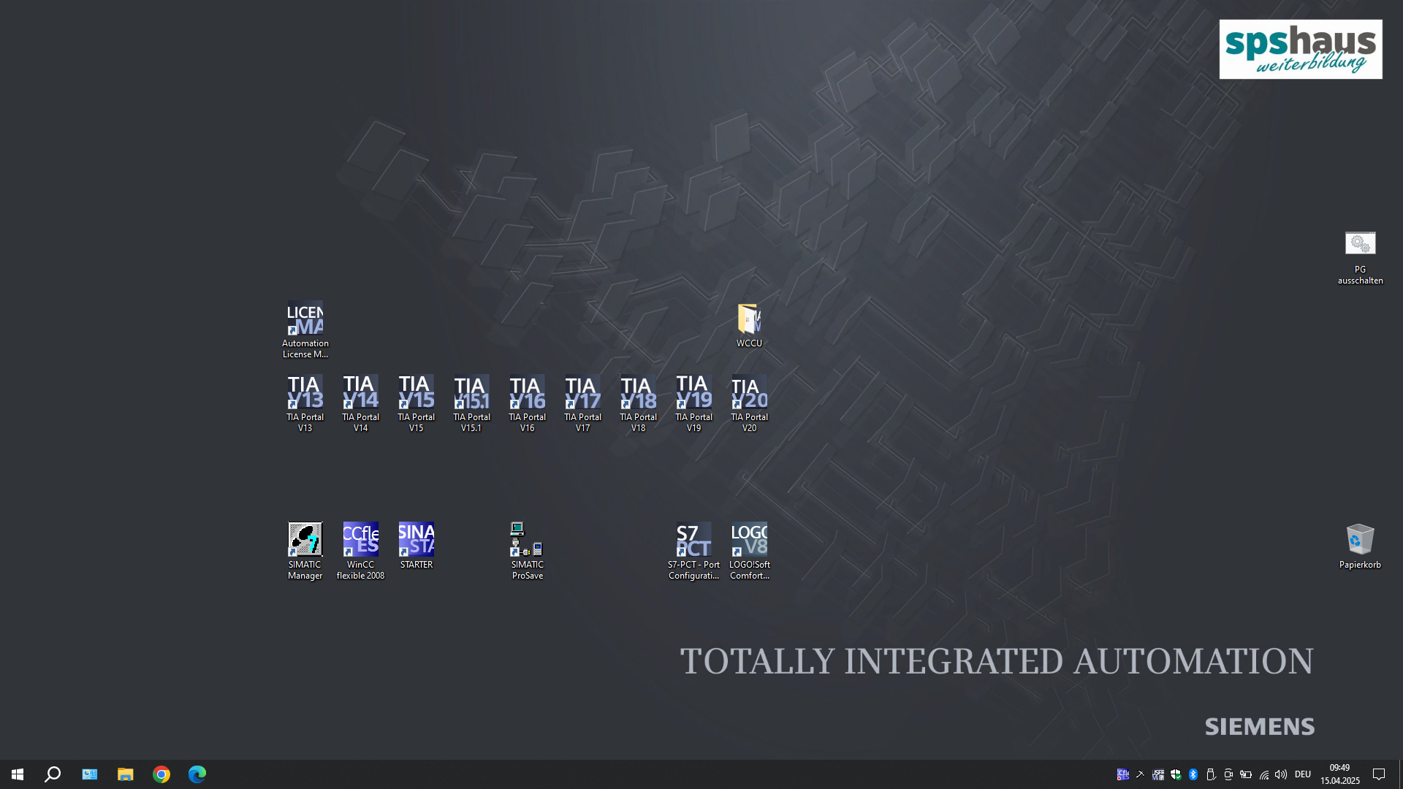Open File Explorer from taskbar
The image size is (1403, 789).
[x=125, y=774]
